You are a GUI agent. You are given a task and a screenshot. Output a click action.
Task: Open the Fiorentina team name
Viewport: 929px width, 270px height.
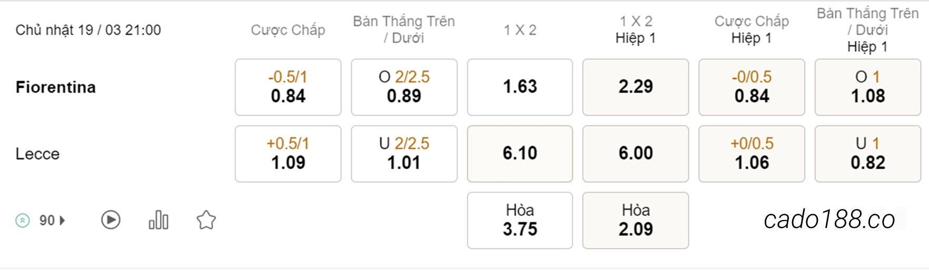[x=56, y=87]
